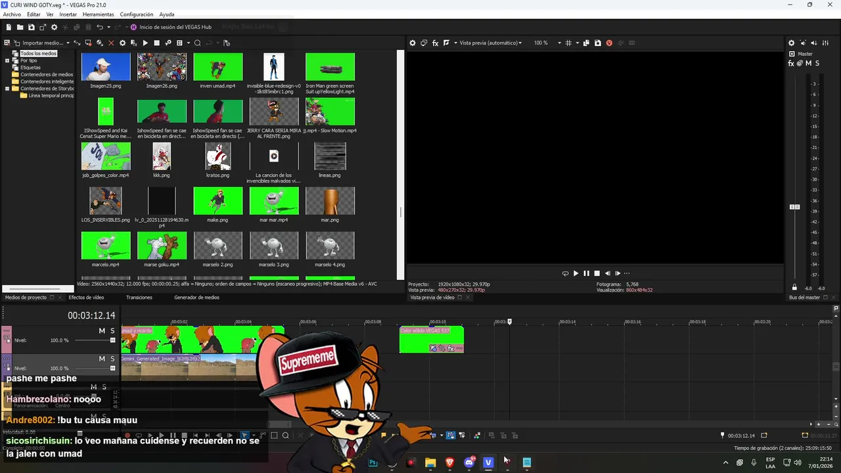Open the Insertar menu
This screenshot has height=473, width=841.
68,14
